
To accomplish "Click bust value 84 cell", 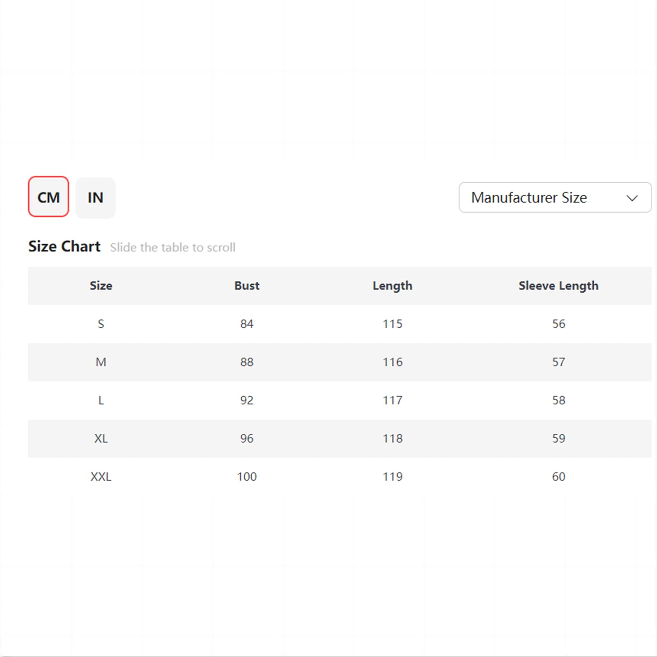I will coord(247,324).
